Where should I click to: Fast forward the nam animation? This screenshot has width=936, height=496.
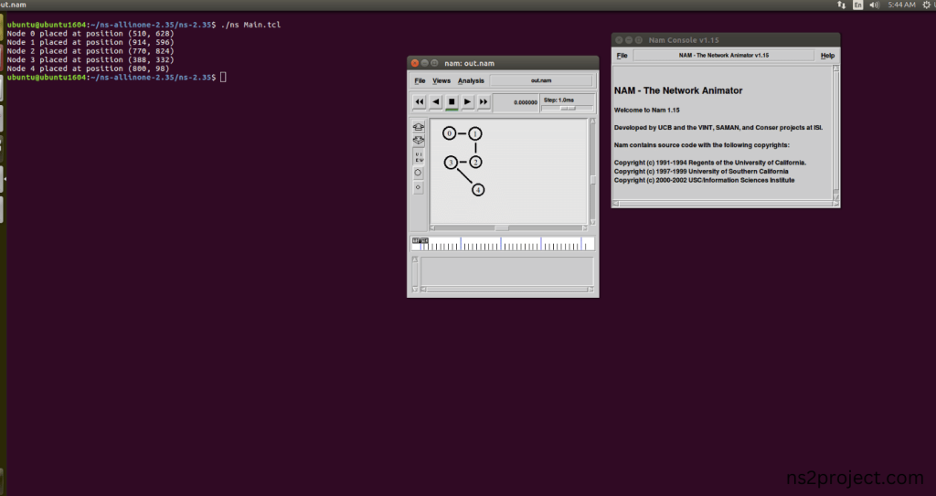[x=484, y=102]
